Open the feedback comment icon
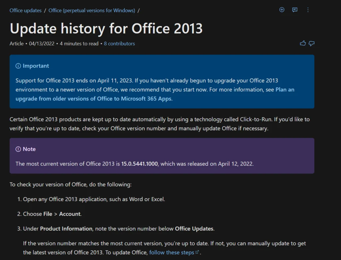 coord(294,10)
